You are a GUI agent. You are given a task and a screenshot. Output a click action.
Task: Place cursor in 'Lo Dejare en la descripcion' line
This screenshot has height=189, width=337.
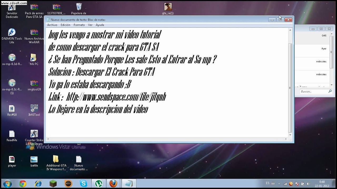pos(98,109)
